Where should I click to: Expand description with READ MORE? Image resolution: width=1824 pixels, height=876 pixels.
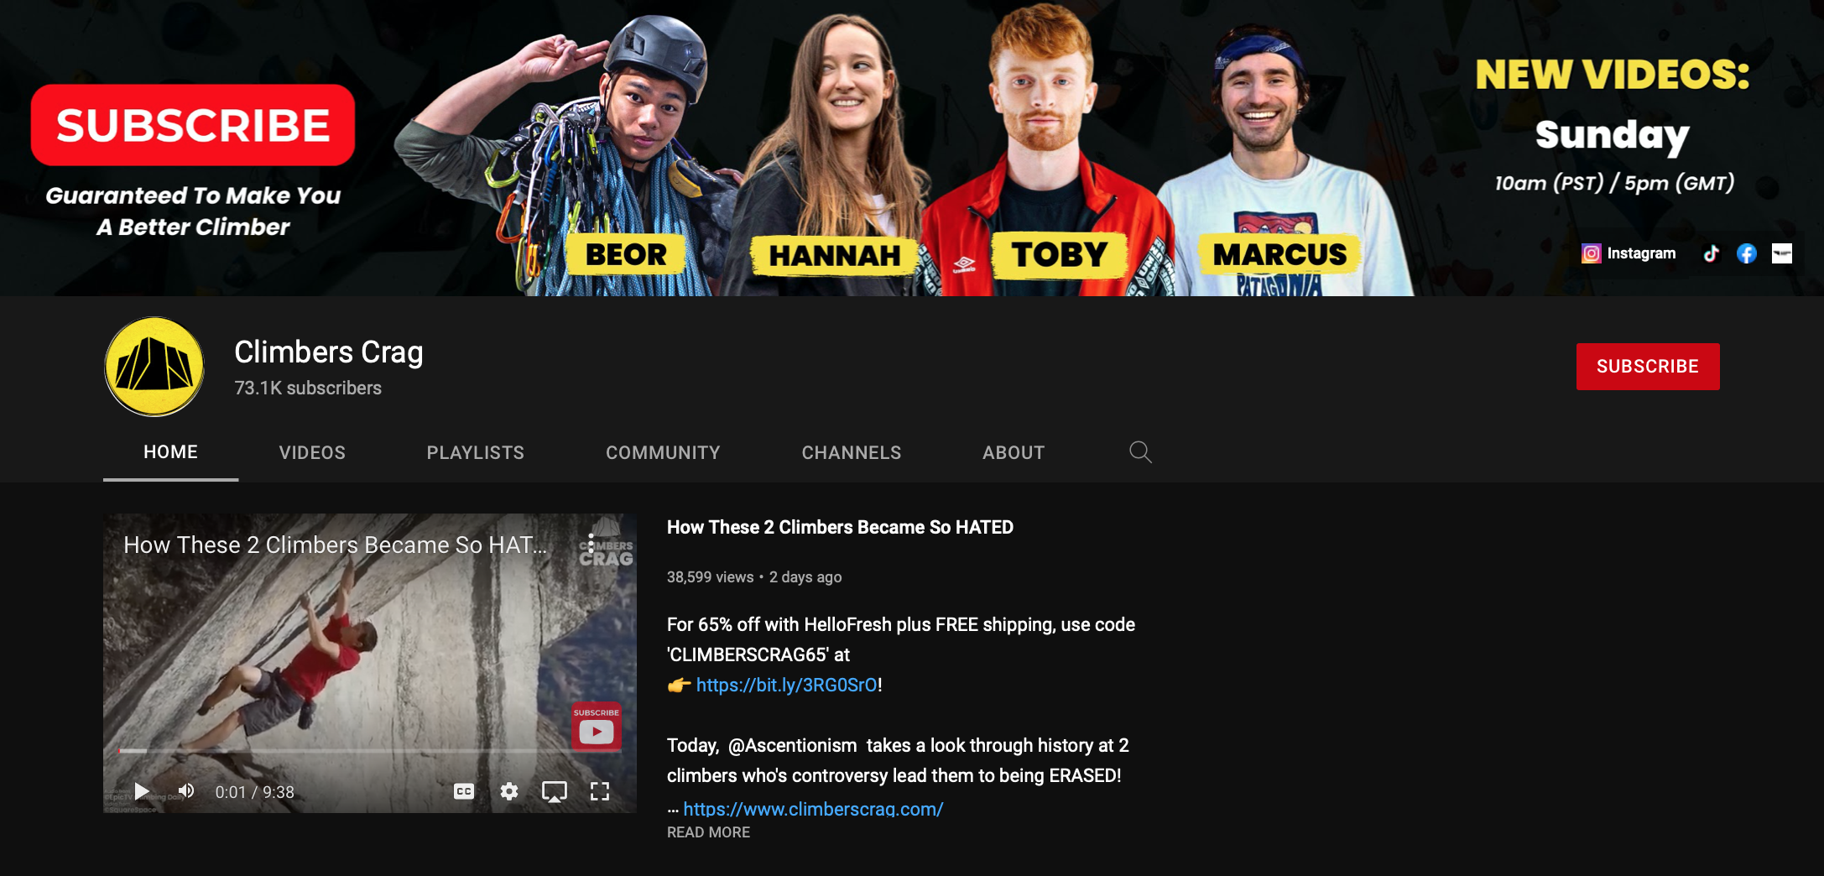[708, 832]
